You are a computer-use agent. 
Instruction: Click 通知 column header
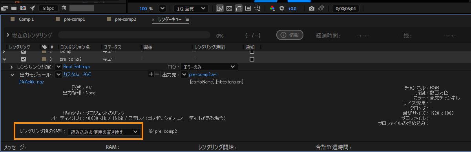point(250,47)
